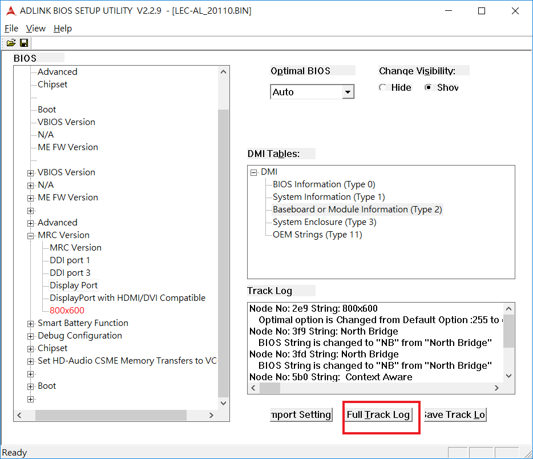Screen dimensions: 533x459
Task: Expand the Chipset node below Debug Configuration
Action: tap(31, 349)
